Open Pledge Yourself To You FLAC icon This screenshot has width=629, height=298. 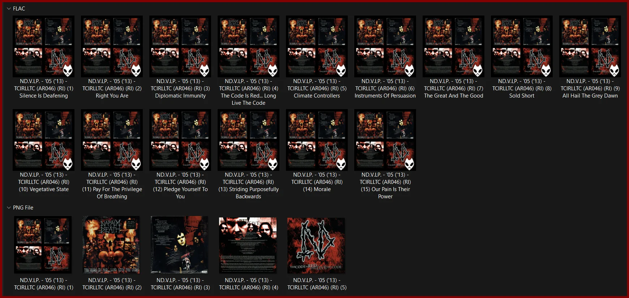(x=180, y=140)
